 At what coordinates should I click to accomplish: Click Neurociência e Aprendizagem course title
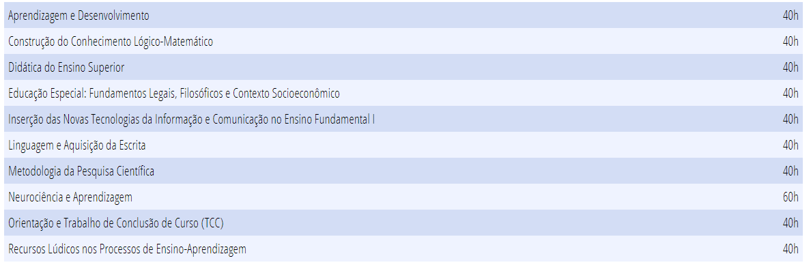pos(70,197)
